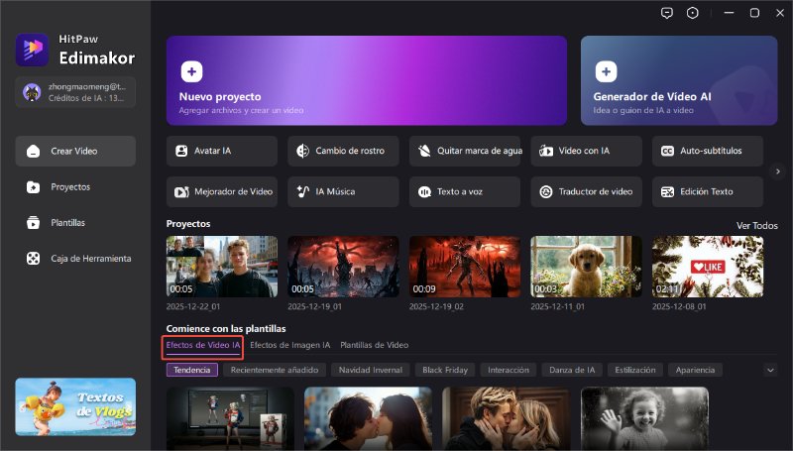Select the Apariencia filter chip

696,370
